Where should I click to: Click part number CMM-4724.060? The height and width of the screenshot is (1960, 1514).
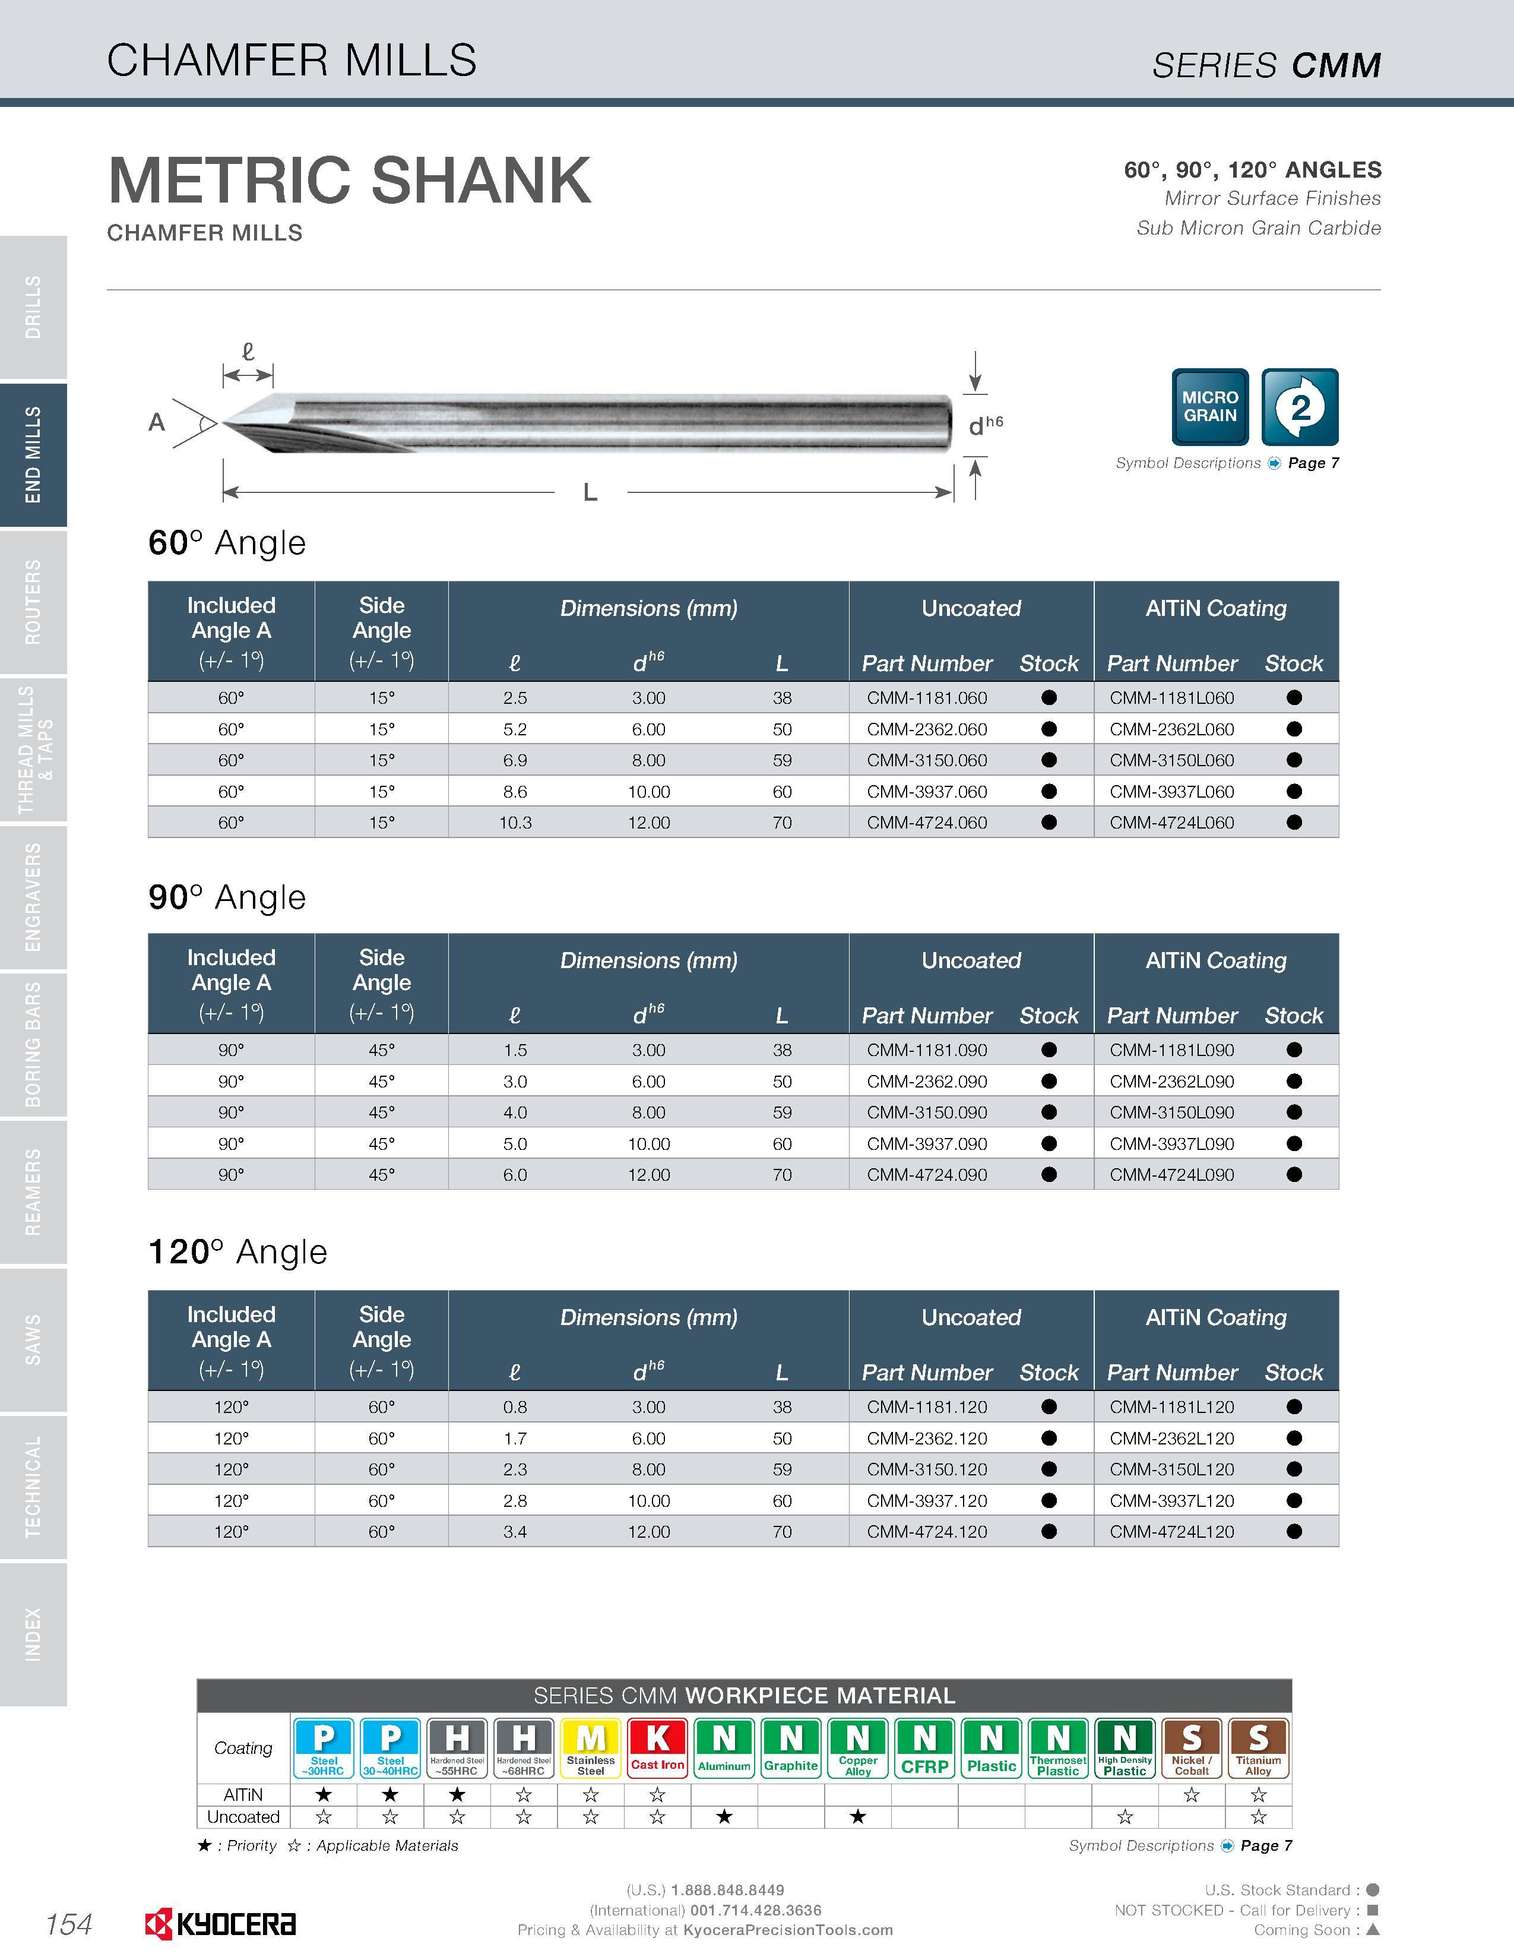pyautogui.click(x=927, y=822)
